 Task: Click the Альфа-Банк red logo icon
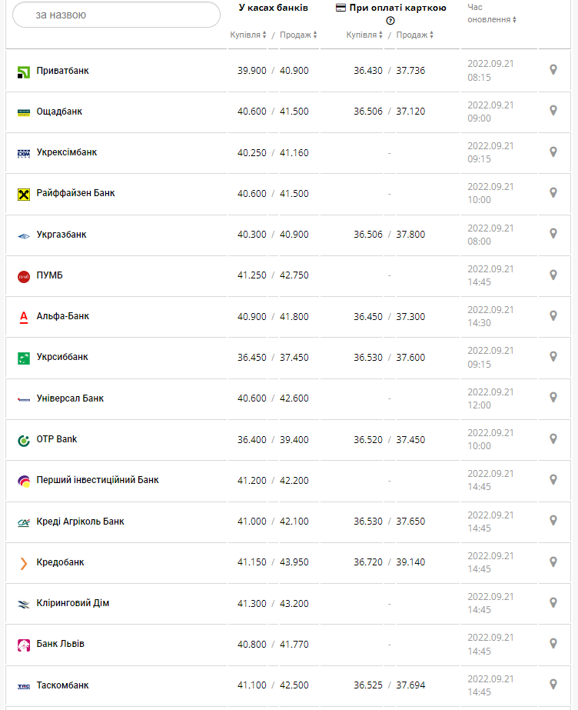[23, 316]
